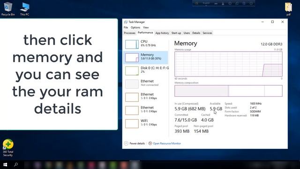
Task: Click the Resource Monitor icon
Action: (x=150, y=143)
